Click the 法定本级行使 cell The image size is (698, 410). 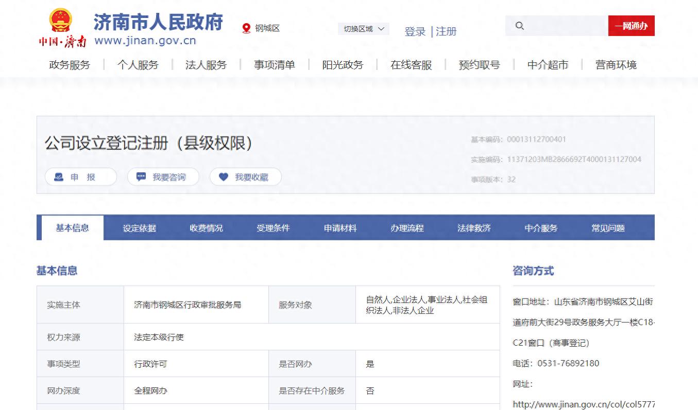(312, 337)
